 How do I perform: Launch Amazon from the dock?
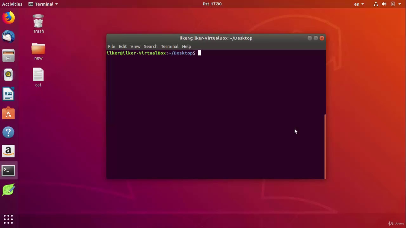[x=9, y=151]
